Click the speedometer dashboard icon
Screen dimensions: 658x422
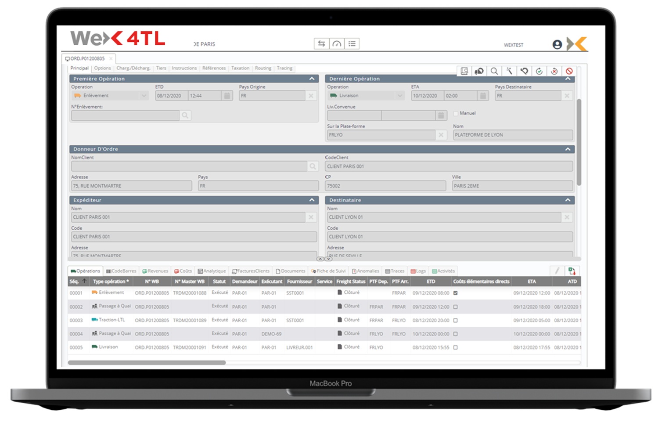337,43
